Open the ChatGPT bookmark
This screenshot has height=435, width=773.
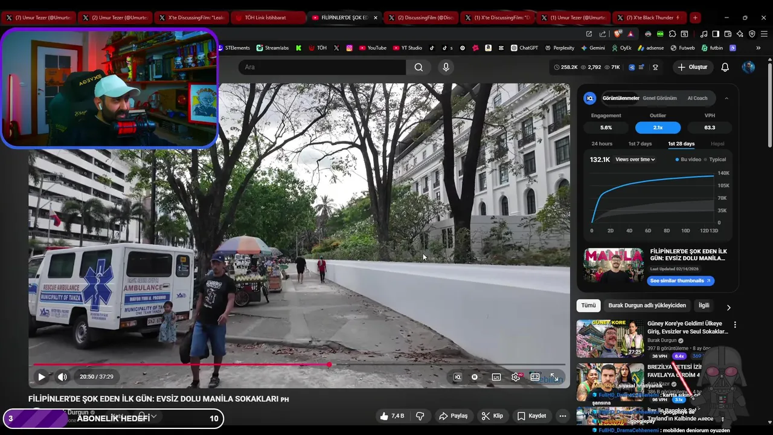525,48
